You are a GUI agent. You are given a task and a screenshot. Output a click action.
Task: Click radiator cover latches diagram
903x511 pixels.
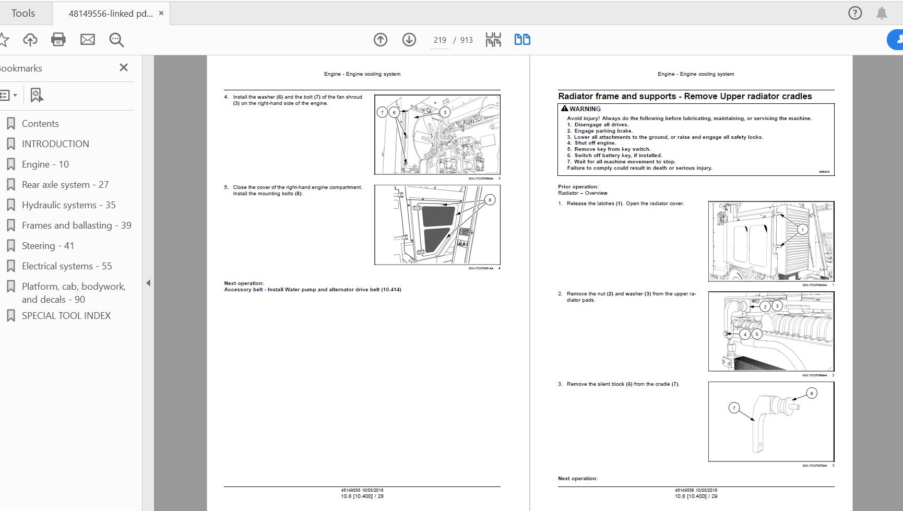pyautogui.click(x=771, y=241)
